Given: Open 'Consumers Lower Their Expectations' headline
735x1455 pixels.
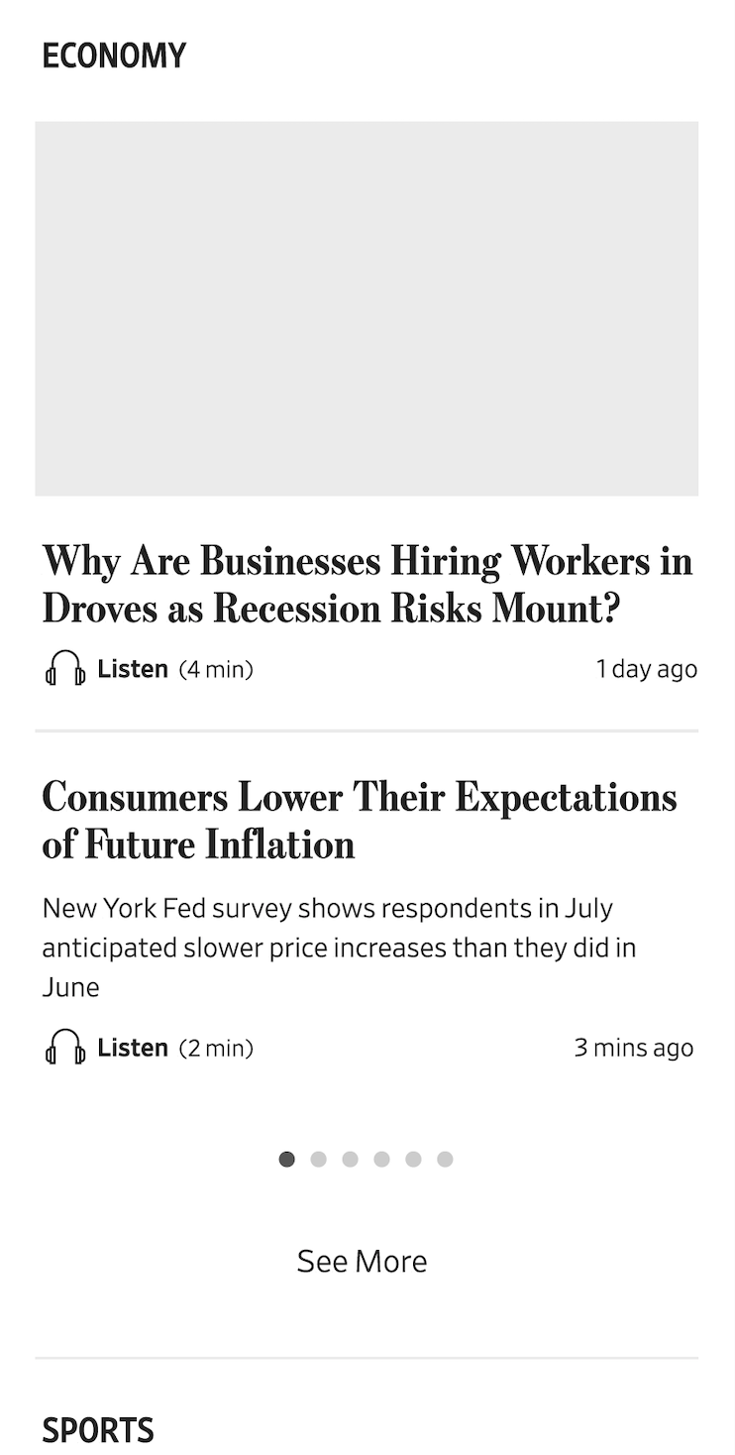Looking at the screenshot, I should [x=359, y=821].
